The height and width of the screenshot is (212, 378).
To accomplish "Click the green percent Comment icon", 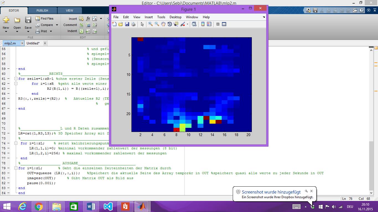I will click(x=81, y=25).
